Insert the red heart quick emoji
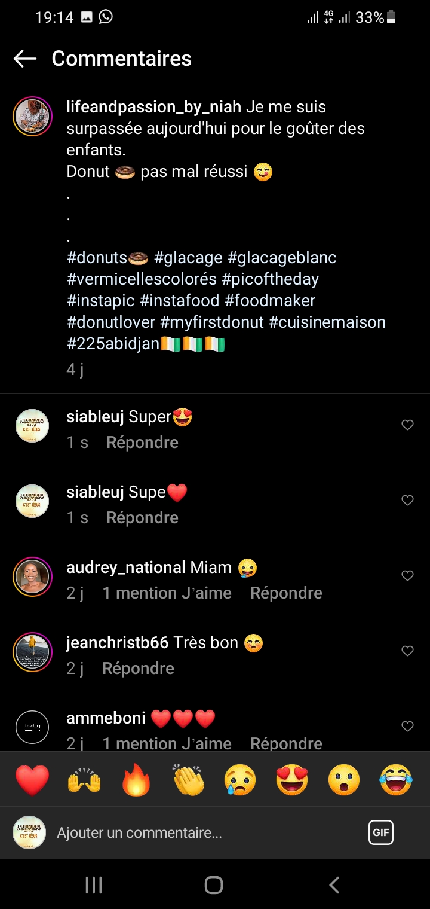 [x=32, y=780]
